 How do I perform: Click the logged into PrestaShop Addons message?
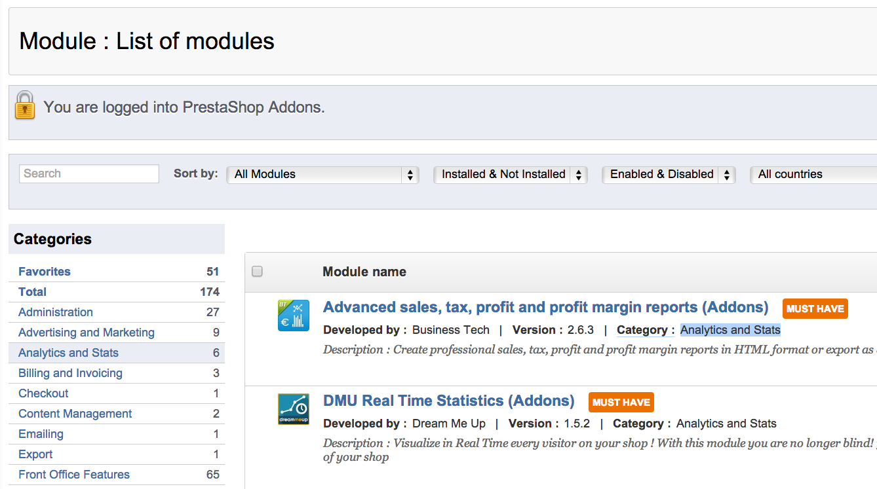[184, 107]
